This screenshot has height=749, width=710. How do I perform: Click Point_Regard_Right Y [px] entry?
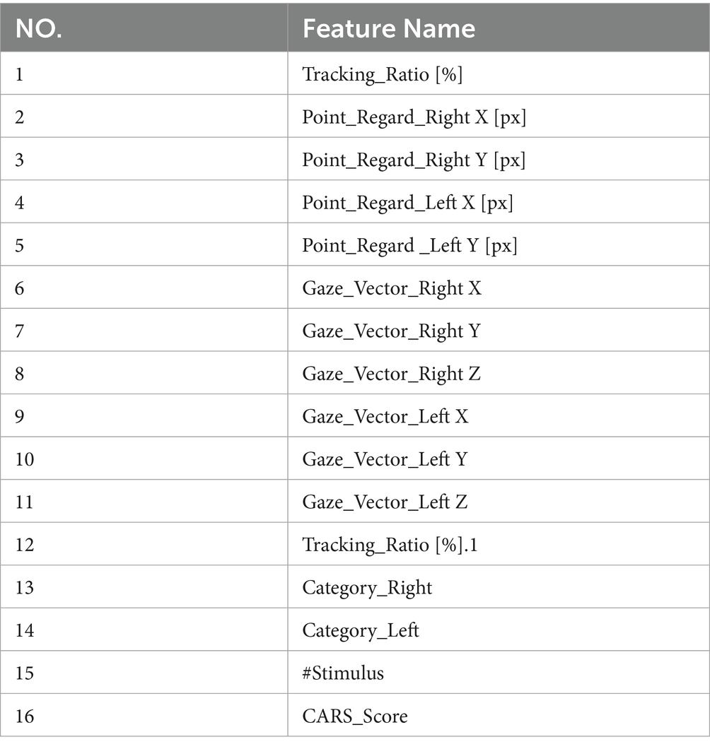click(414, 160)
